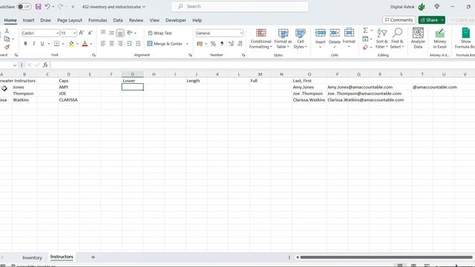
Task: Toggle Bold formatting
Action: (x=25, y=44)
